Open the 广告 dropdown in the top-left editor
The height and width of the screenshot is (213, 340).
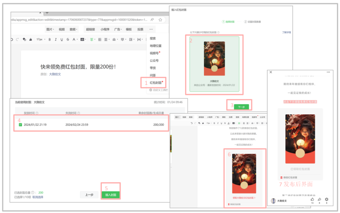pos(118,29)
